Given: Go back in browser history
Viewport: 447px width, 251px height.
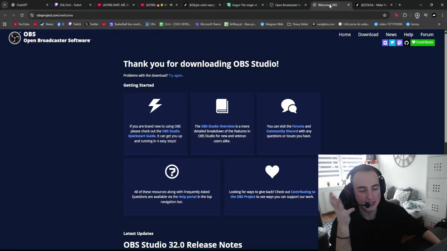Looking at the screenshot, I should click(x=5, y=15).
